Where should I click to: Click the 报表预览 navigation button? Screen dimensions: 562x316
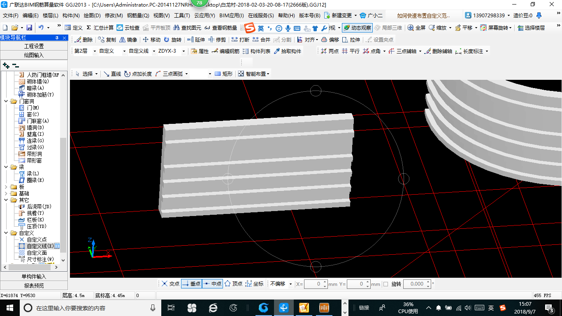pos(34,285)
